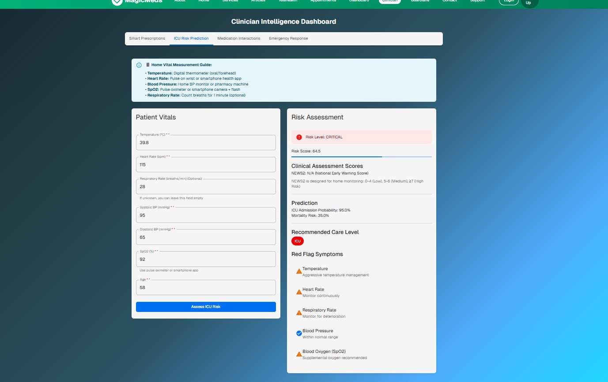Screen dimensions: 608x382
Task: Click the hint about leaving field empty
Action: 171,198
